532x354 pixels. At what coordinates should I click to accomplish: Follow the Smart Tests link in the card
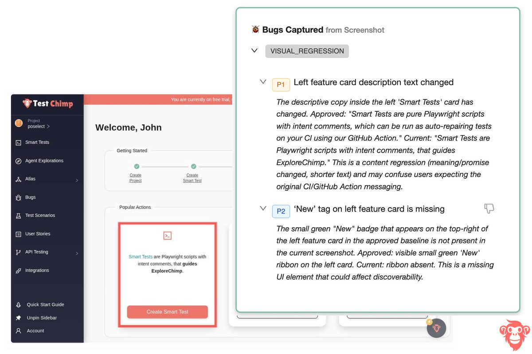[x=141, y=257]
